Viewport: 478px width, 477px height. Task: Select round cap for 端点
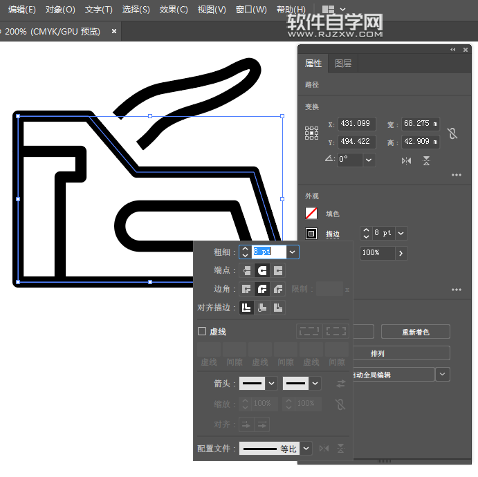(262, 270)
